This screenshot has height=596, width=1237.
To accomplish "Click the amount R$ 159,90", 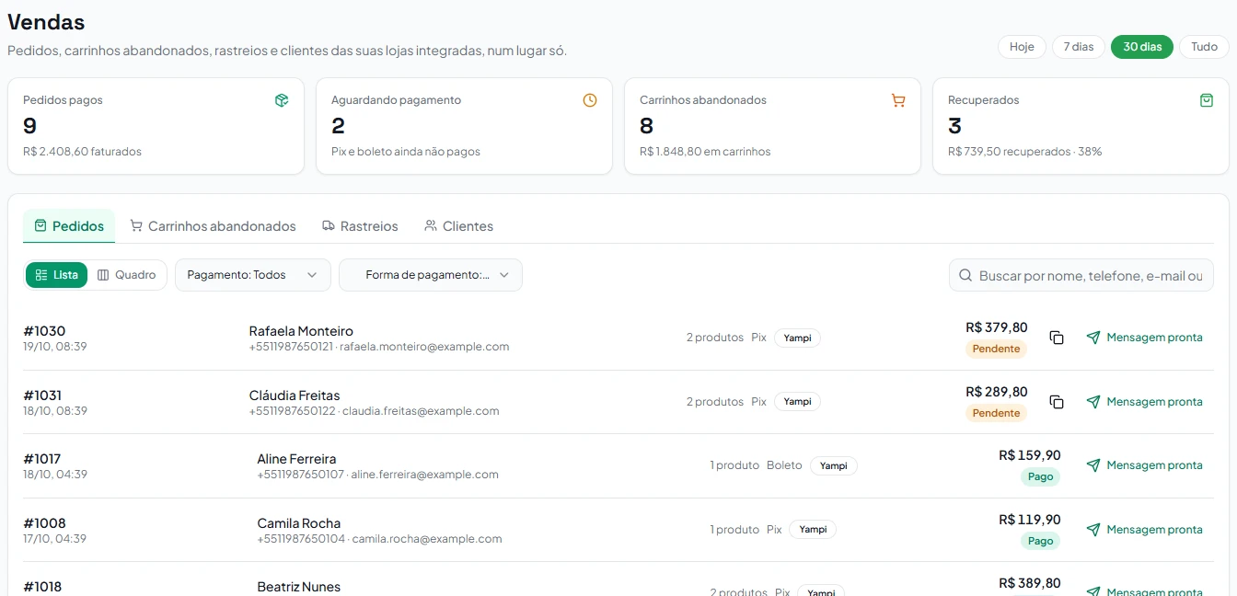I will coord(1030,455).
